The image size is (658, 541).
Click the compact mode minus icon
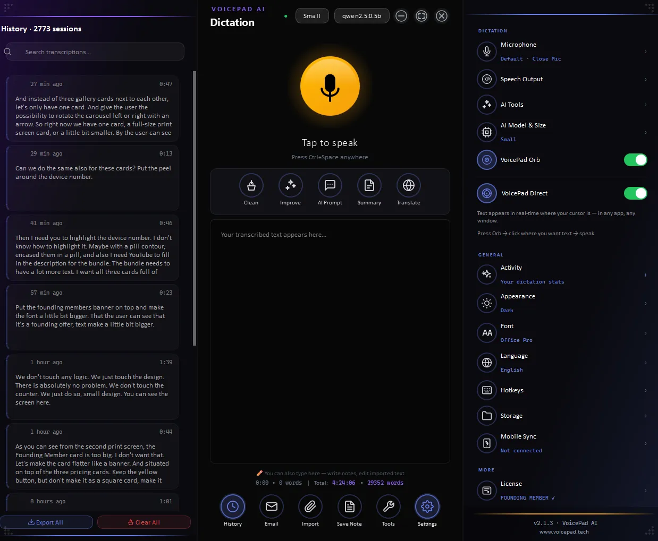(x=401, y=16)
